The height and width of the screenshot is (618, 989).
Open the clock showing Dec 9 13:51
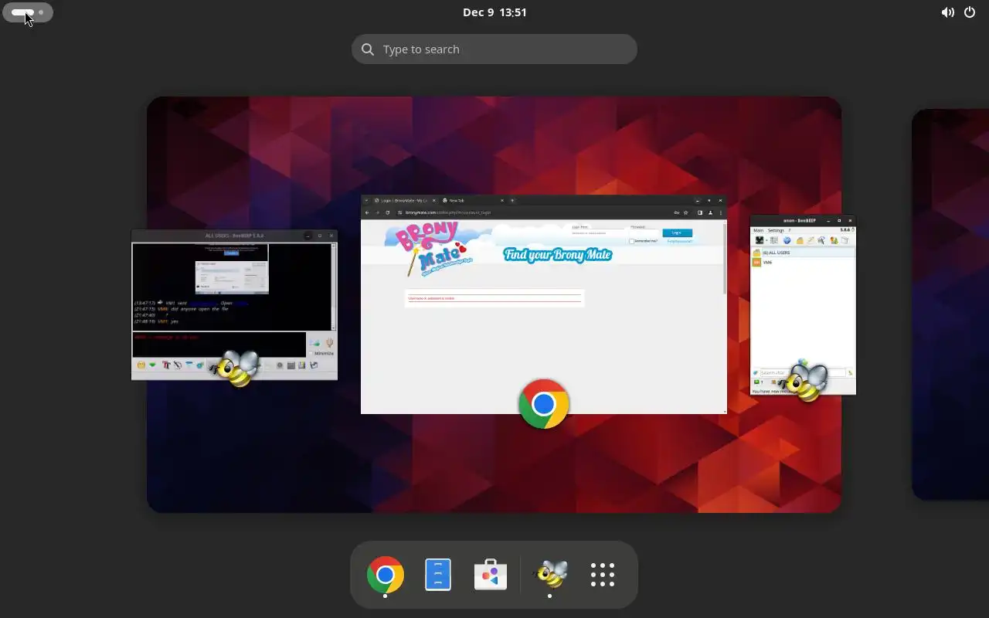click(494, 12)
